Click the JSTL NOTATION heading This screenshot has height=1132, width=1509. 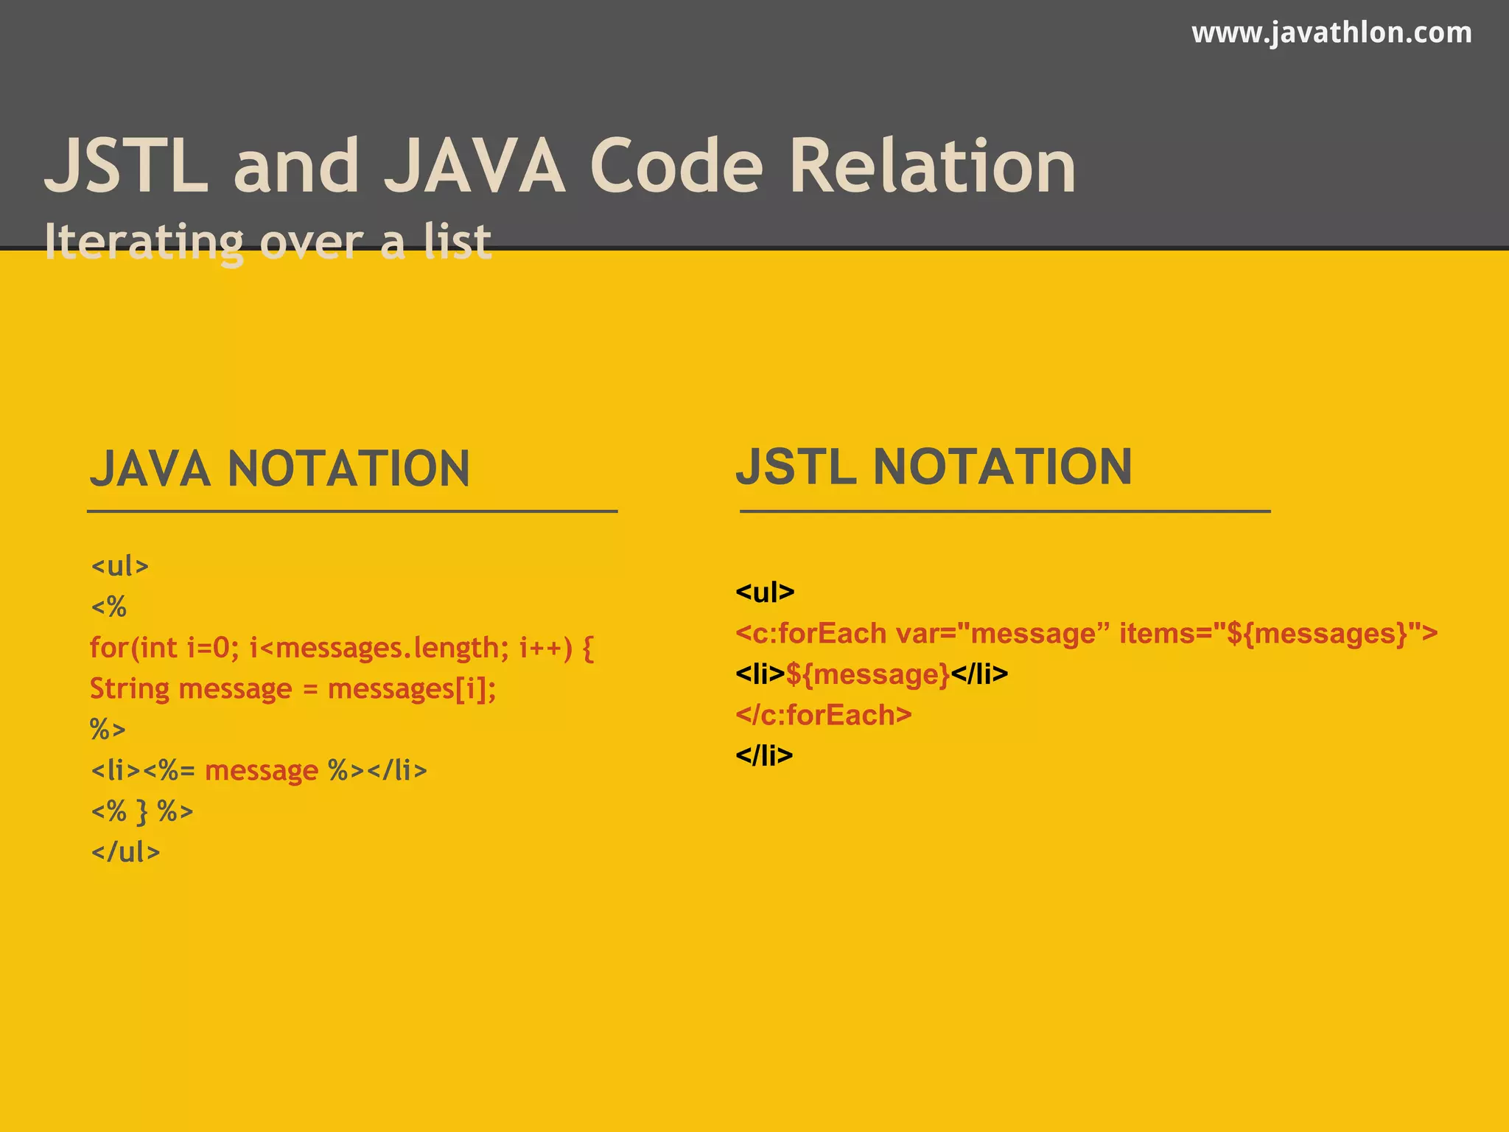pos(934,467)
